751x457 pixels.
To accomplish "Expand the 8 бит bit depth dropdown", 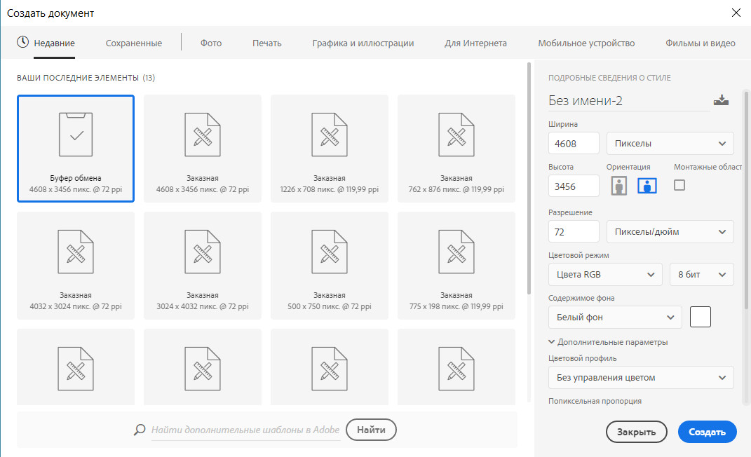I will click(x=701, y=275).
